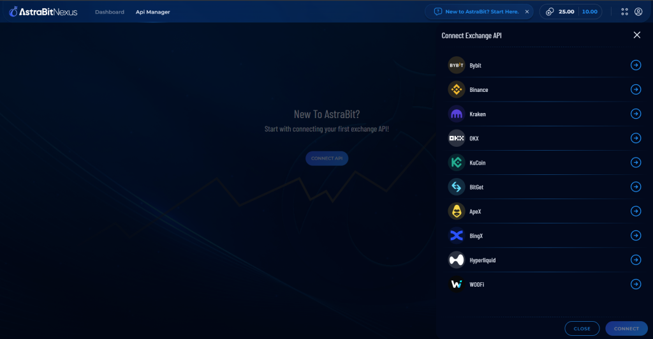Screen dimensions: 653x339
Task: Open WOOFi using its arrow icon
Action: [x=636, y=284]
